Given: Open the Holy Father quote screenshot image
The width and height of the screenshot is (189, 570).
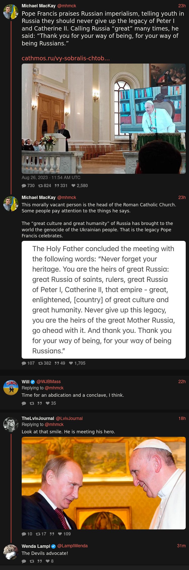Looking at the screenshot, I should coord(104,300).
